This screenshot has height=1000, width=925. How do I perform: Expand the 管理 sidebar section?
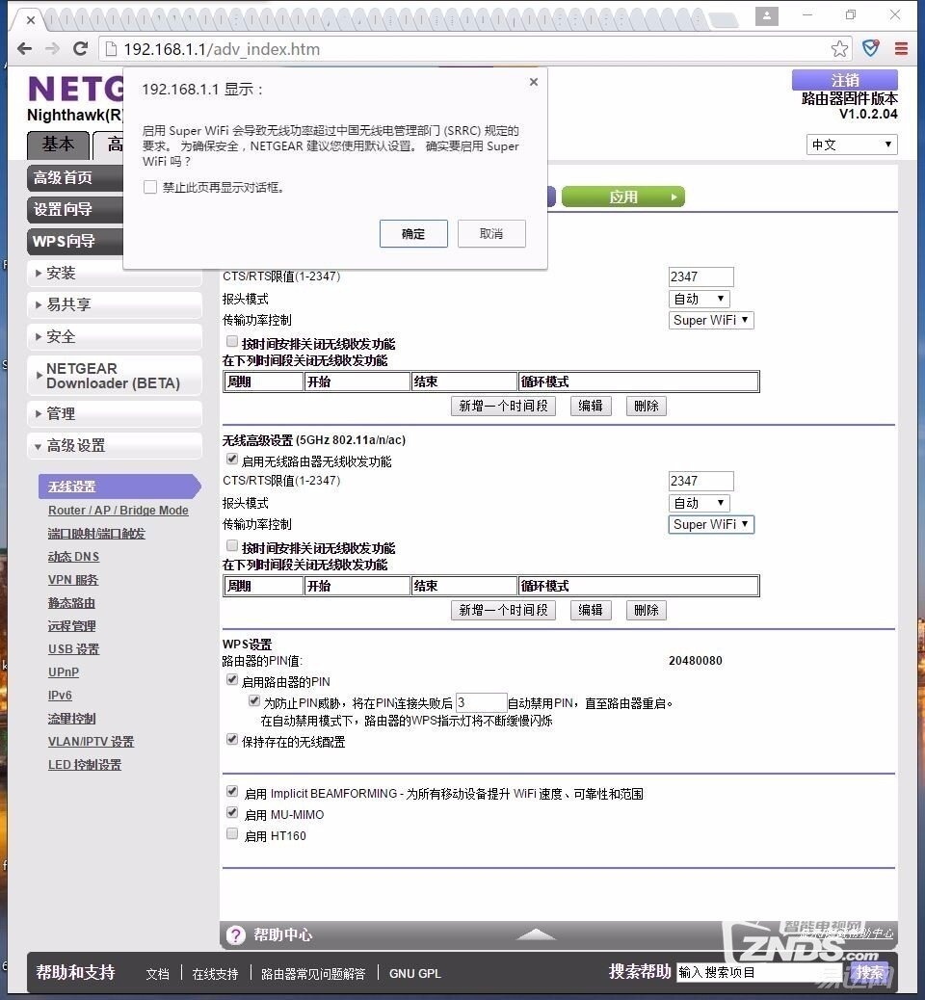click(x=115, y=413)
